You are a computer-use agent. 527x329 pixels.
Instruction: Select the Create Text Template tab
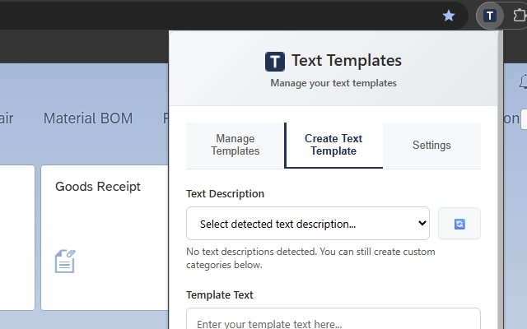333,145
